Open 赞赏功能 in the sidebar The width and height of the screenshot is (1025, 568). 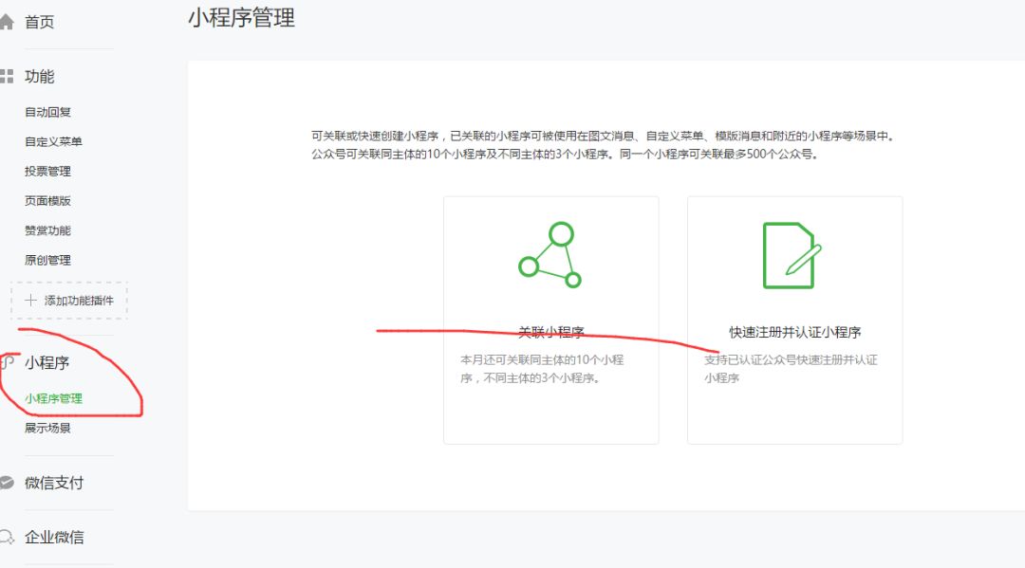click(47, 230)
